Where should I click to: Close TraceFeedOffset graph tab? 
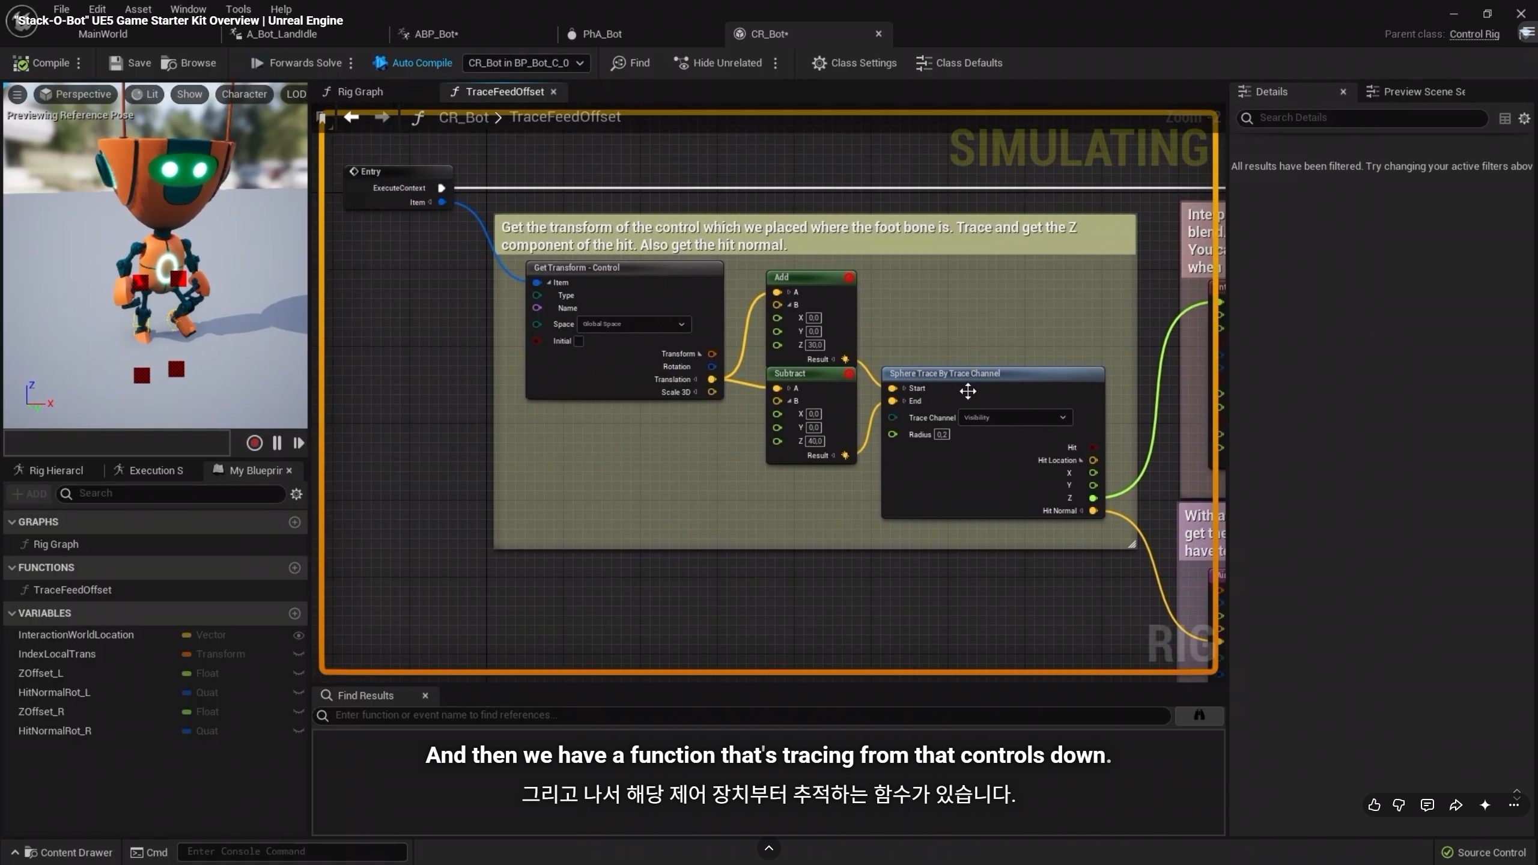[553, 92]
